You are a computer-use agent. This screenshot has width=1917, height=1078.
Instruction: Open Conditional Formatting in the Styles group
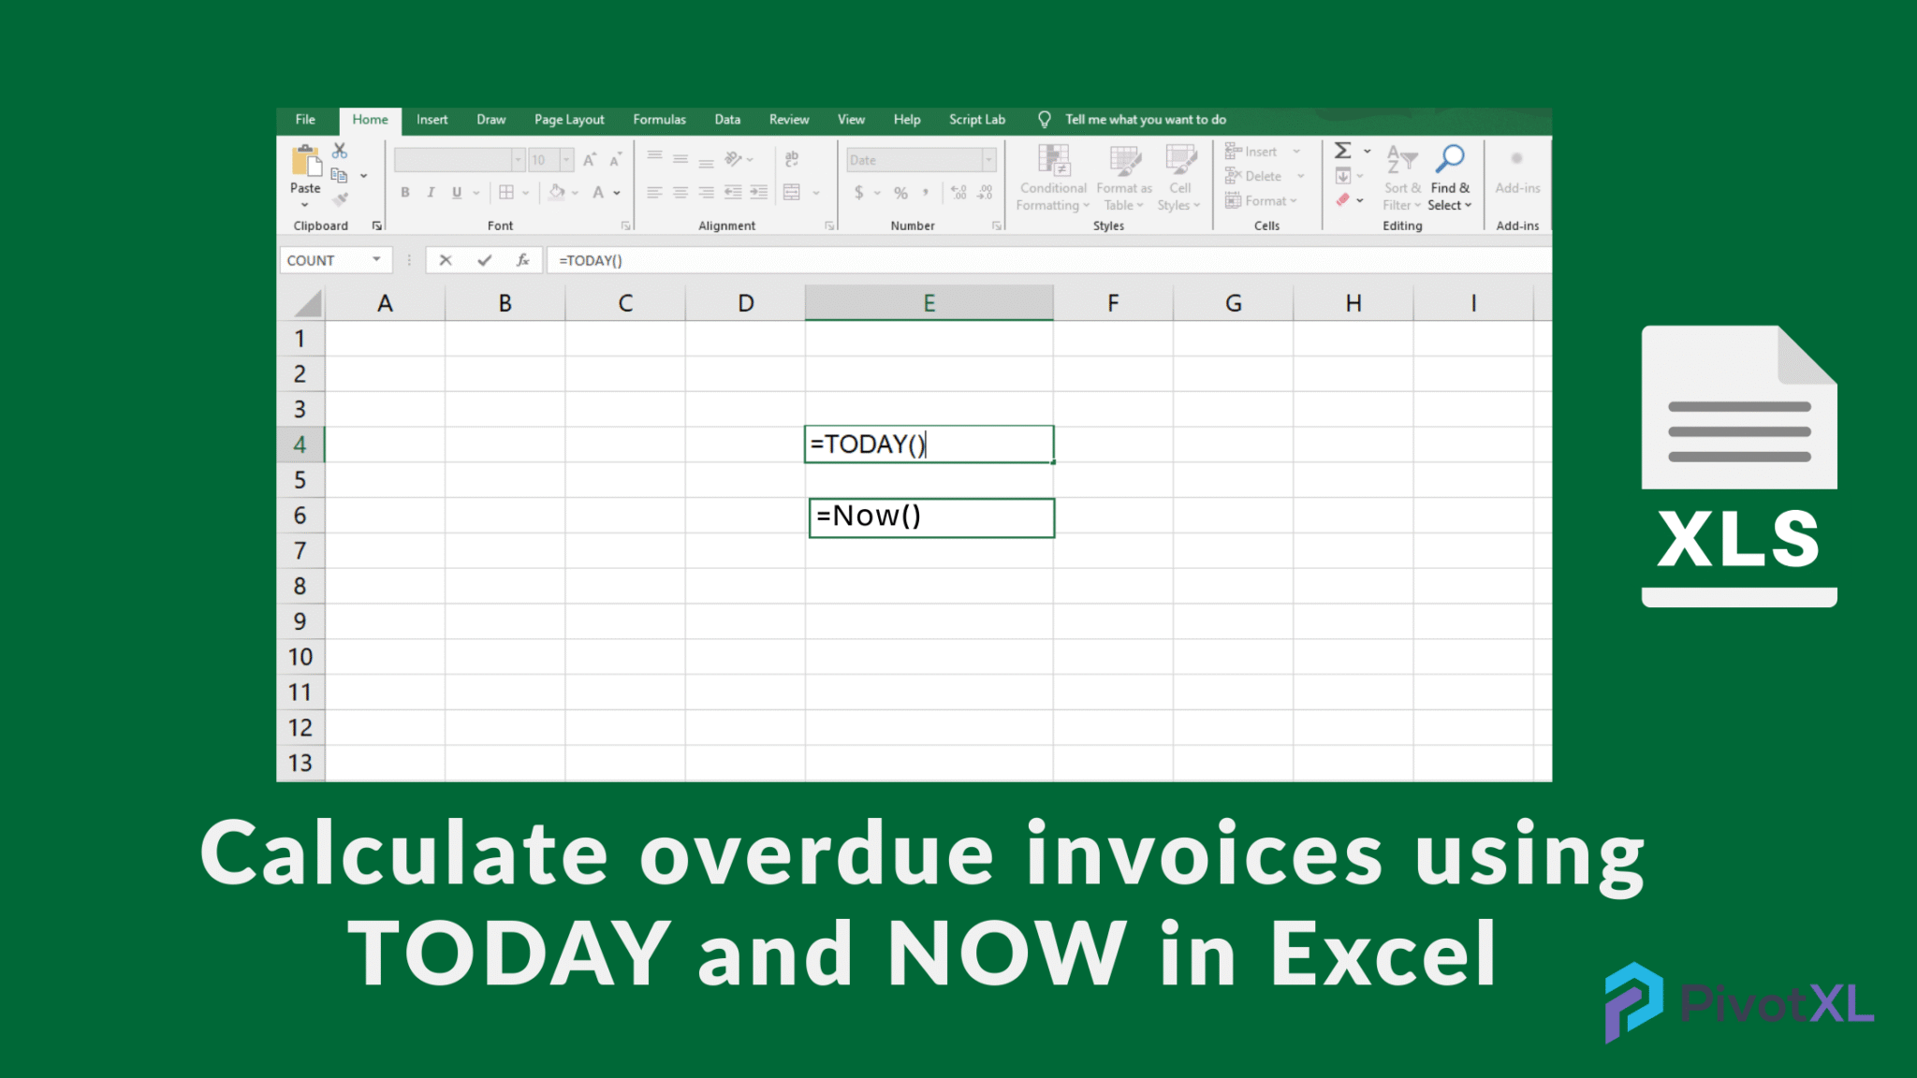click(1052, 178)
